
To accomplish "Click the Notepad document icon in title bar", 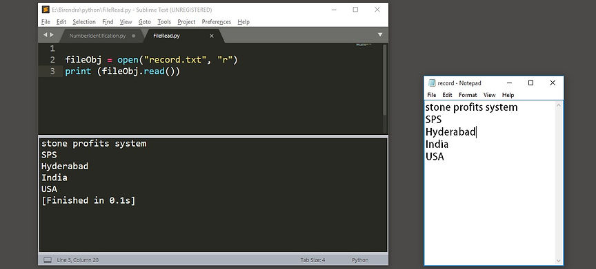I will (x=431, y=83).
